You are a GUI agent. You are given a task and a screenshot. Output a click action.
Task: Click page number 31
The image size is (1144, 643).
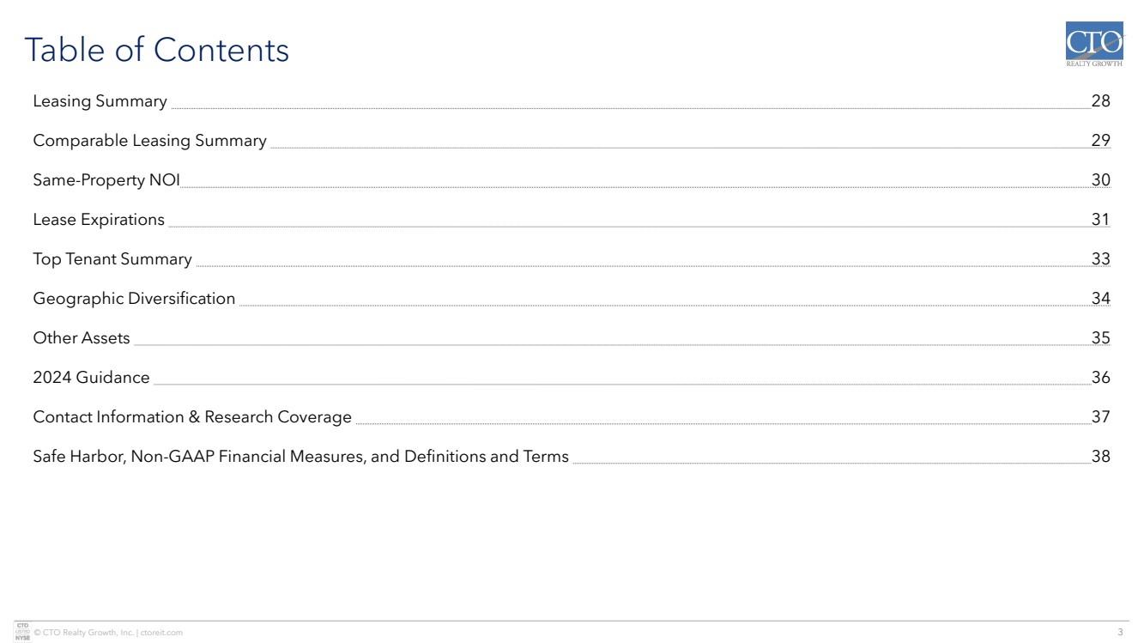point(1100,220)
